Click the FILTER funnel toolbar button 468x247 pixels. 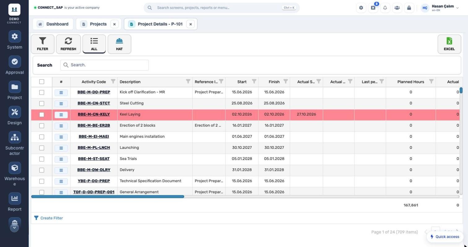(42, 44)
